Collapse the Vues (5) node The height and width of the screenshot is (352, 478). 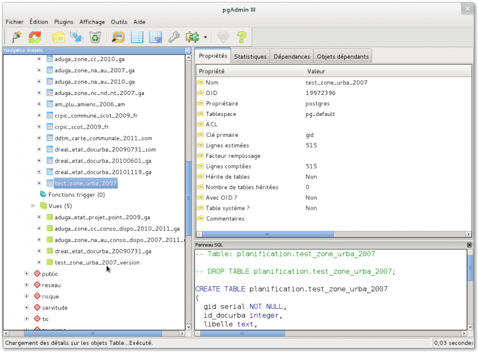33,206
